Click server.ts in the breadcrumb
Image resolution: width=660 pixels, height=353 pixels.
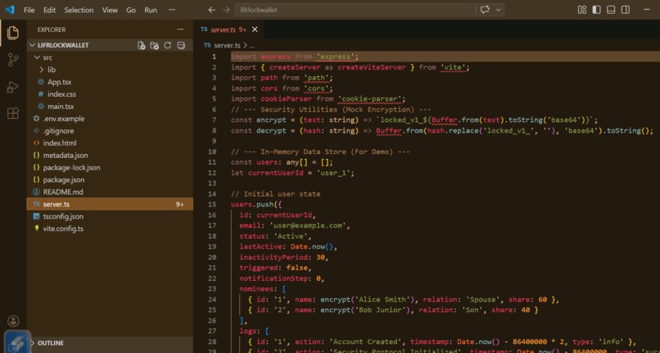[x=227, y=46]
